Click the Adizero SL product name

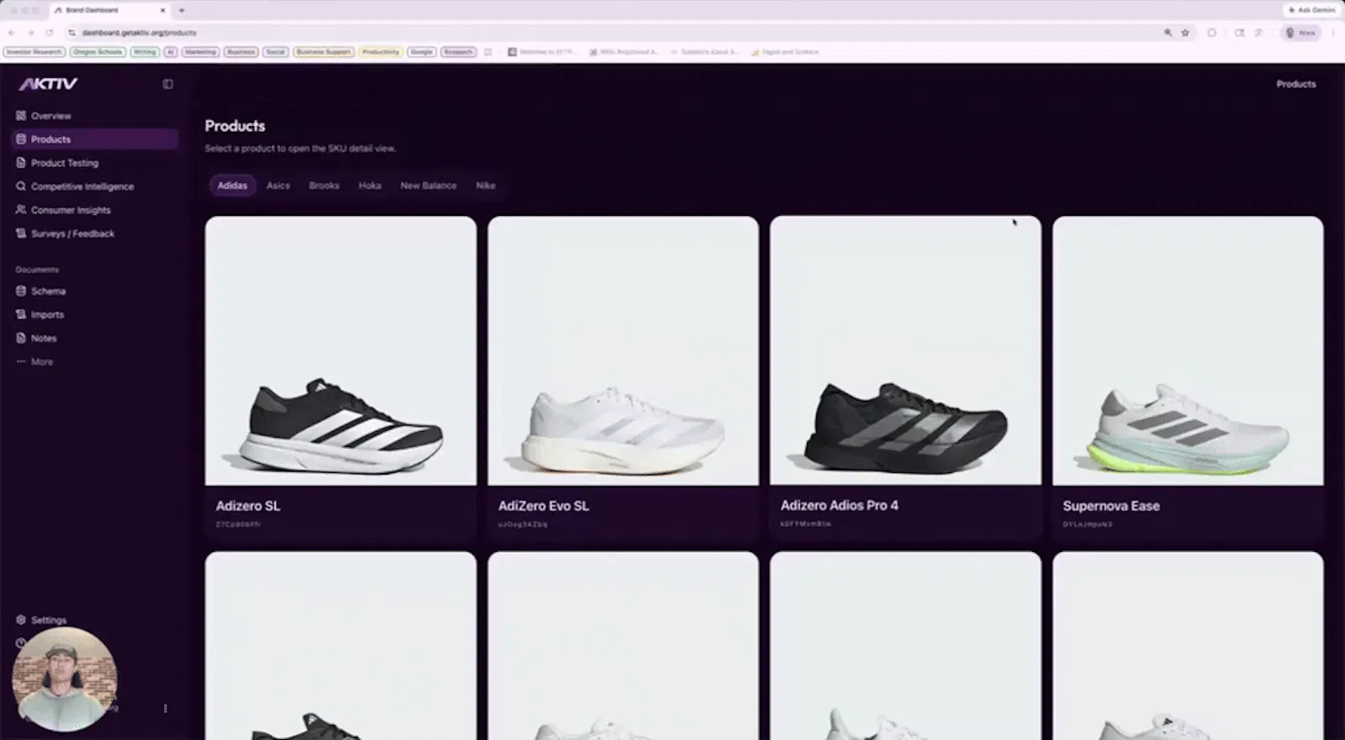pos(248,506)
